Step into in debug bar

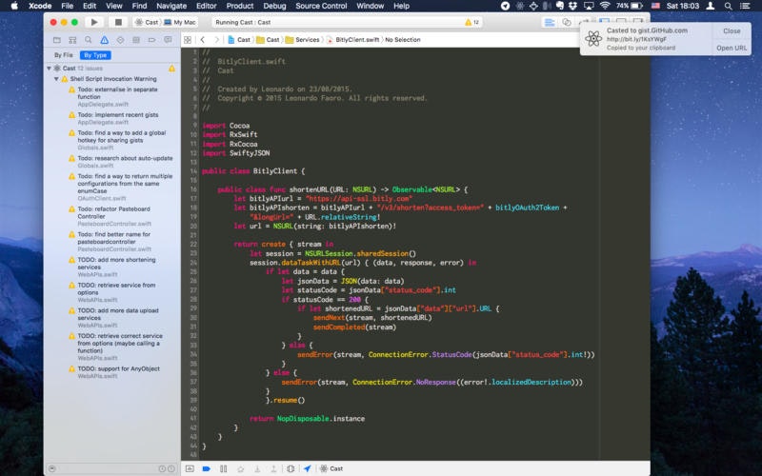point(257,468)
